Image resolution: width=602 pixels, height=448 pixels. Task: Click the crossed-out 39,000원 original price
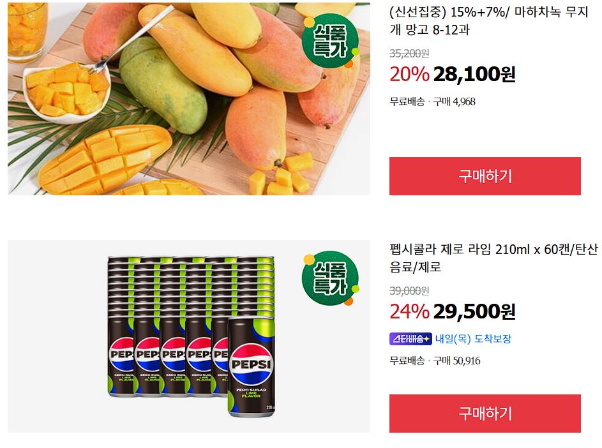(409, 290)
